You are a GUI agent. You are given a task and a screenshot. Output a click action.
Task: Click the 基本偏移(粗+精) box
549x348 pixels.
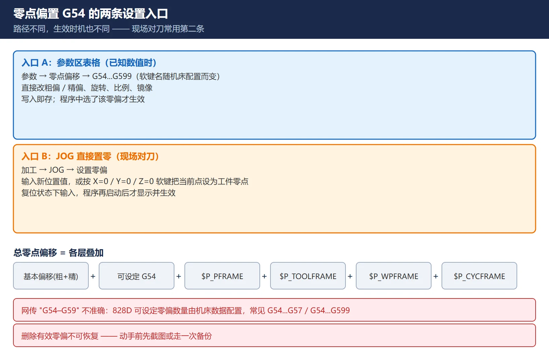(x=51, y=276)
